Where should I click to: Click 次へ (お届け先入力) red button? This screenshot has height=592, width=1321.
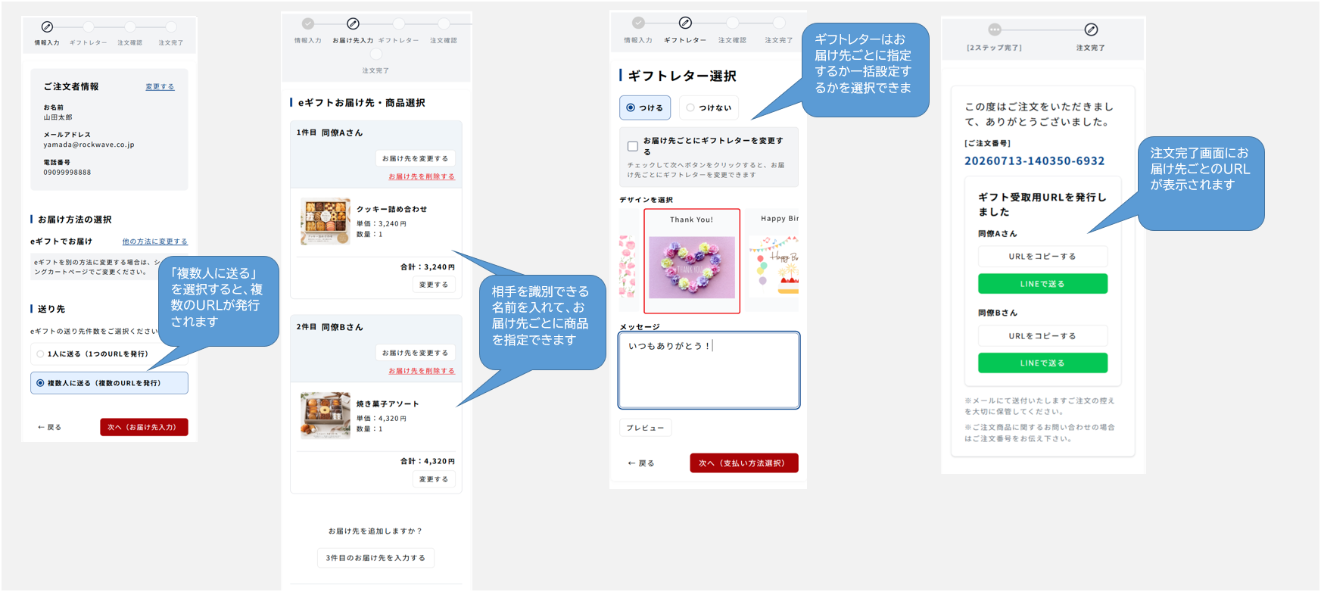pyautogui.click(x=144, y=427)
